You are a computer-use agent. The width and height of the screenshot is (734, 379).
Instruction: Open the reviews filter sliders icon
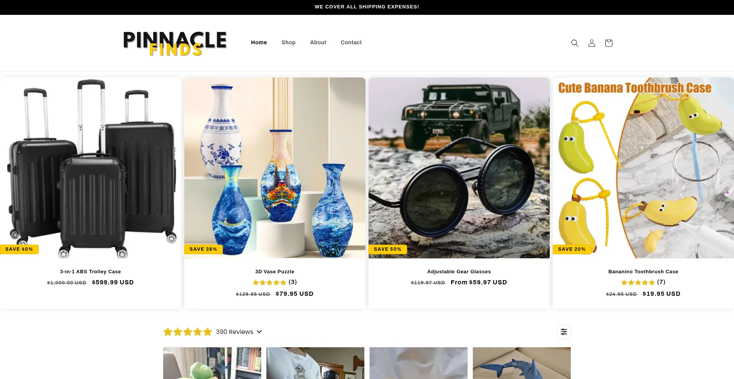pyautogui.click(x=563, y=332)
